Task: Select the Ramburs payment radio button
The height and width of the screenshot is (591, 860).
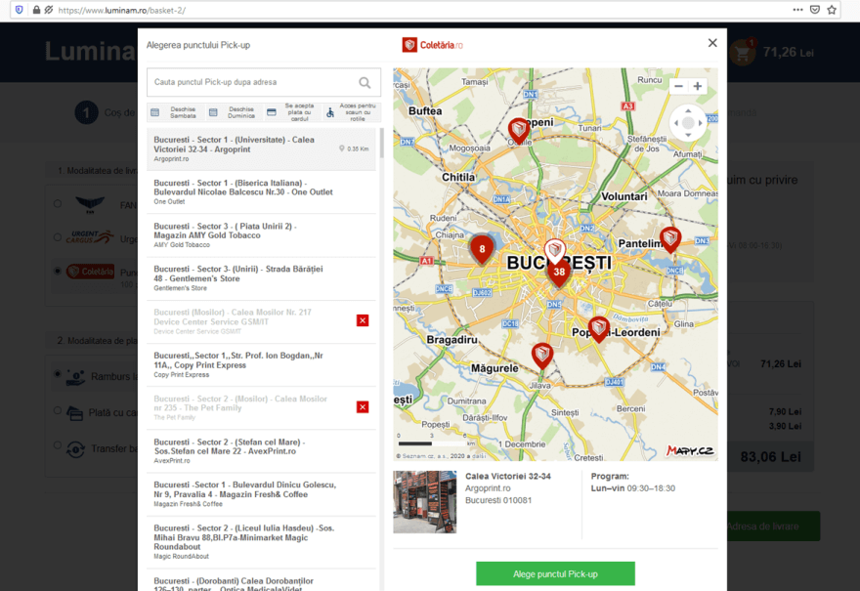Action: coord(58,374)
